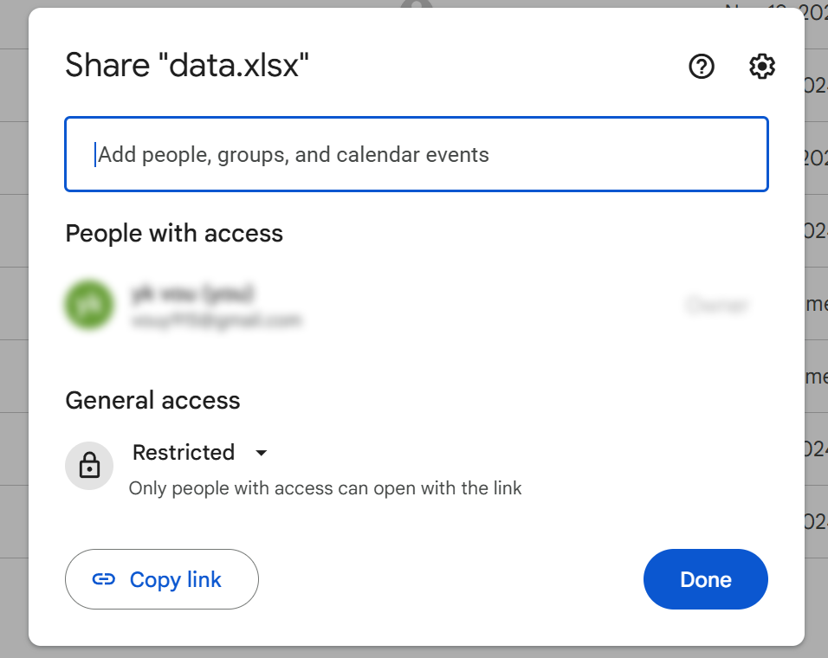Open share settings gear icon

762,67
